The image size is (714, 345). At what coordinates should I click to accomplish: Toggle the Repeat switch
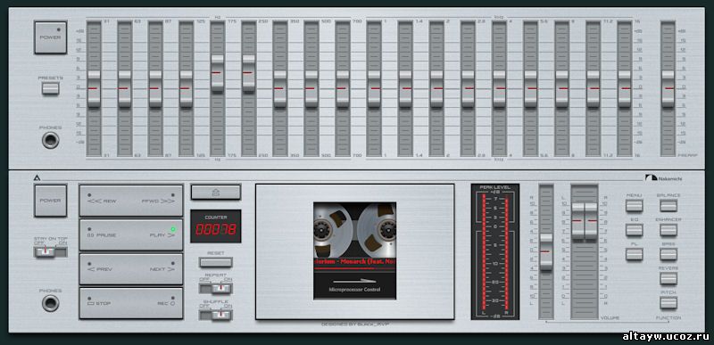click(216, 288)
